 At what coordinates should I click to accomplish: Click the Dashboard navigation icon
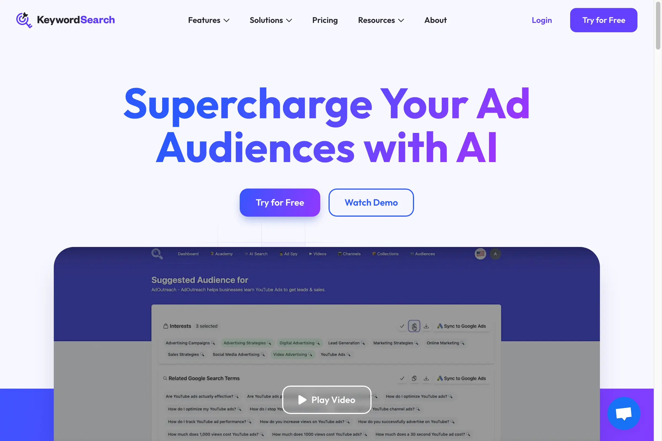tap(188, 254)
